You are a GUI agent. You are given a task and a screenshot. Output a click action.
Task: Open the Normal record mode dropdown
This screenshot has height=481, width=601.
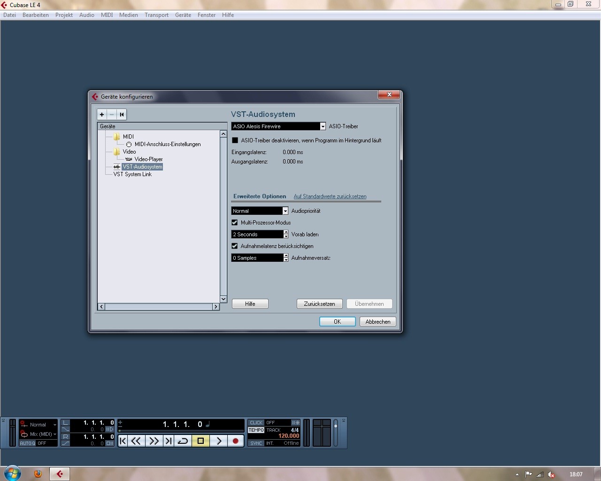pos(39,425)
